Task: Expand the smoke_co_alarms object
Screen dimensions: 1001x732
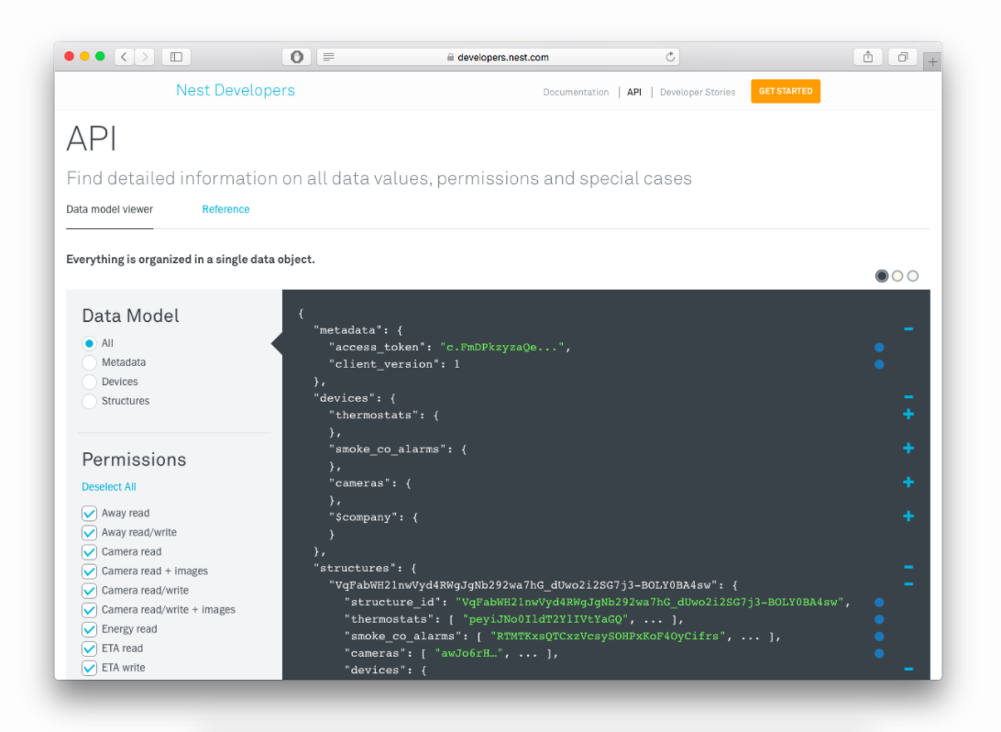Action: pyautogui.click(x=908, y=448)
